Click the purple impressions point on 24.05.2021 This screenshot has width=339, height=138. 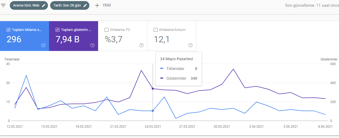click(153, 89)
